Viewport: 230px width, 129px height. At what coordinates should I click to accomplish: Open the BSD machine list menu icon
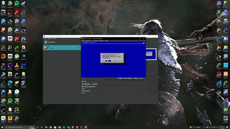point(78,48)
